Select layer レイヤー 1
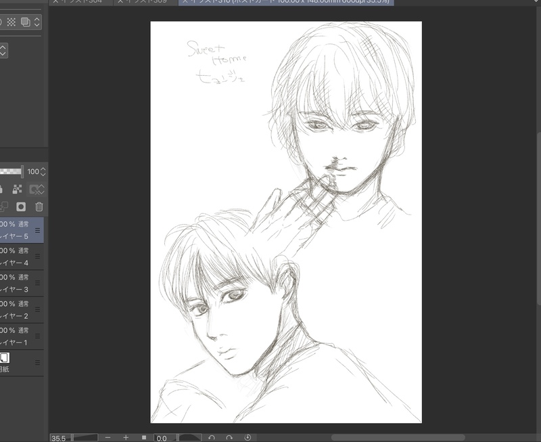The image size is (541, 442). 22,336
